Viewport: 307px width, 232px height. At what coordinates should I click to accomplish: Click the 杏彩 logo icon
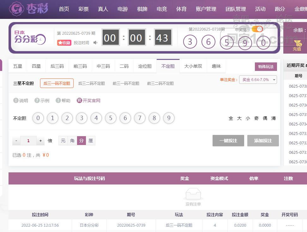click(16, 9)
